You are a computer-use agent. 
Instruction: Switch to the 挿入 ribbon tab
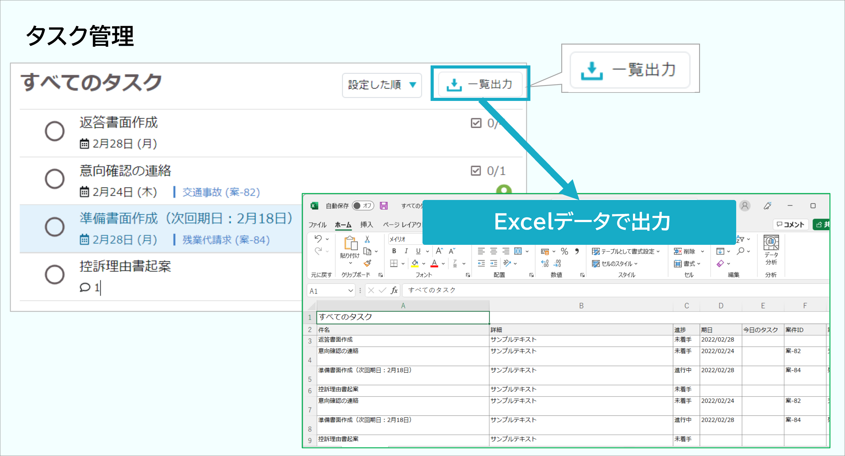[x=366, y=225]
